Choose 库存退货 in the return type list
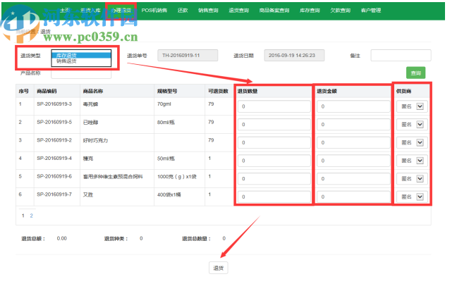This screenshot has height=291, width=457. click(x=81, y=56)
